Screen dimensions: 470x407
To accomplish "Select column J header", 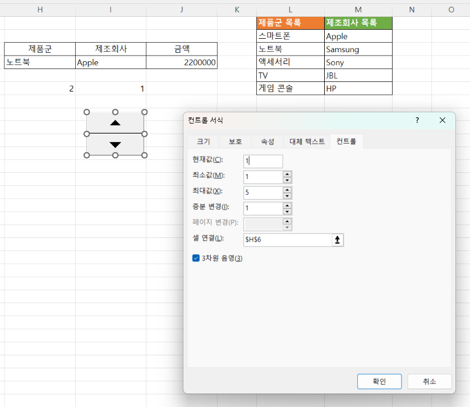I will [x=182, y=10].
